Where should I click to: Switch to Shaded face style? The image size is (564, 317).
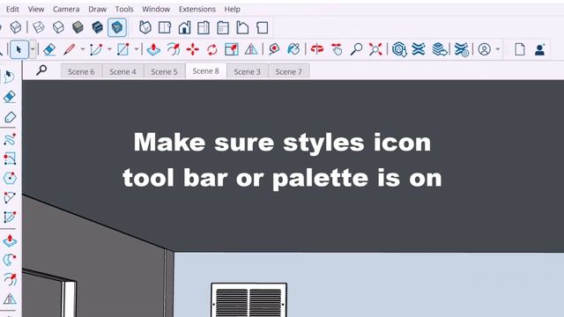tap(78, 27)
